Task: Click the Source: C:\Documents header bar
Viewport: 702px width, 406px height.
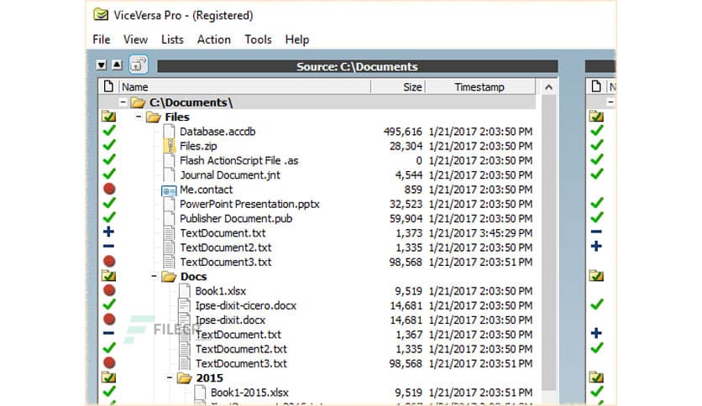Action: (x=357, y=66)
